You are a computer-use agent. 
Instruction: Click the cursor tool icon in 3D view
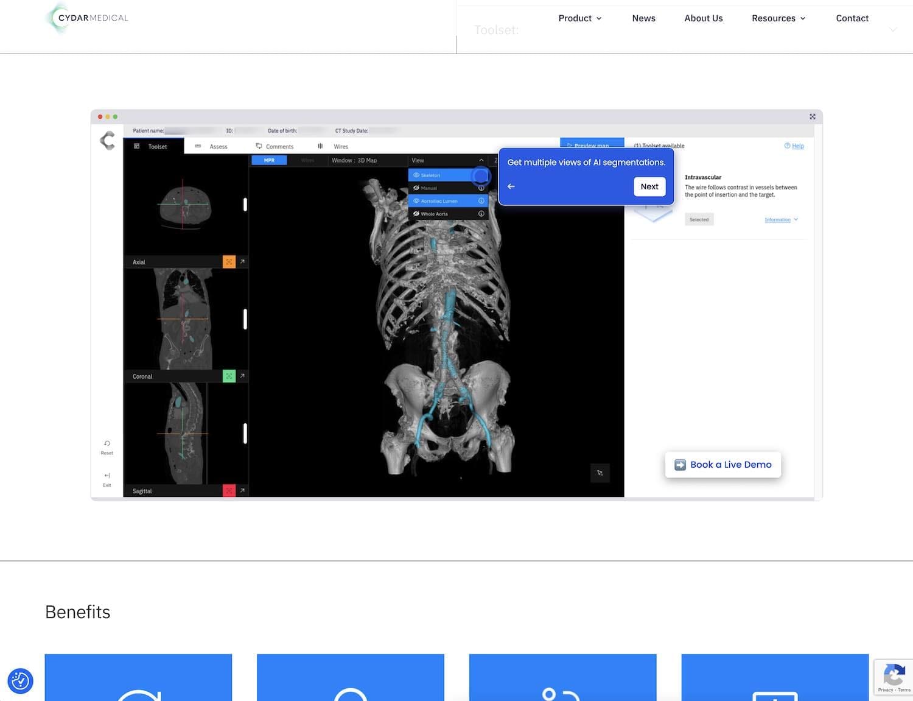pyautogui.click(x=600, y=473)
